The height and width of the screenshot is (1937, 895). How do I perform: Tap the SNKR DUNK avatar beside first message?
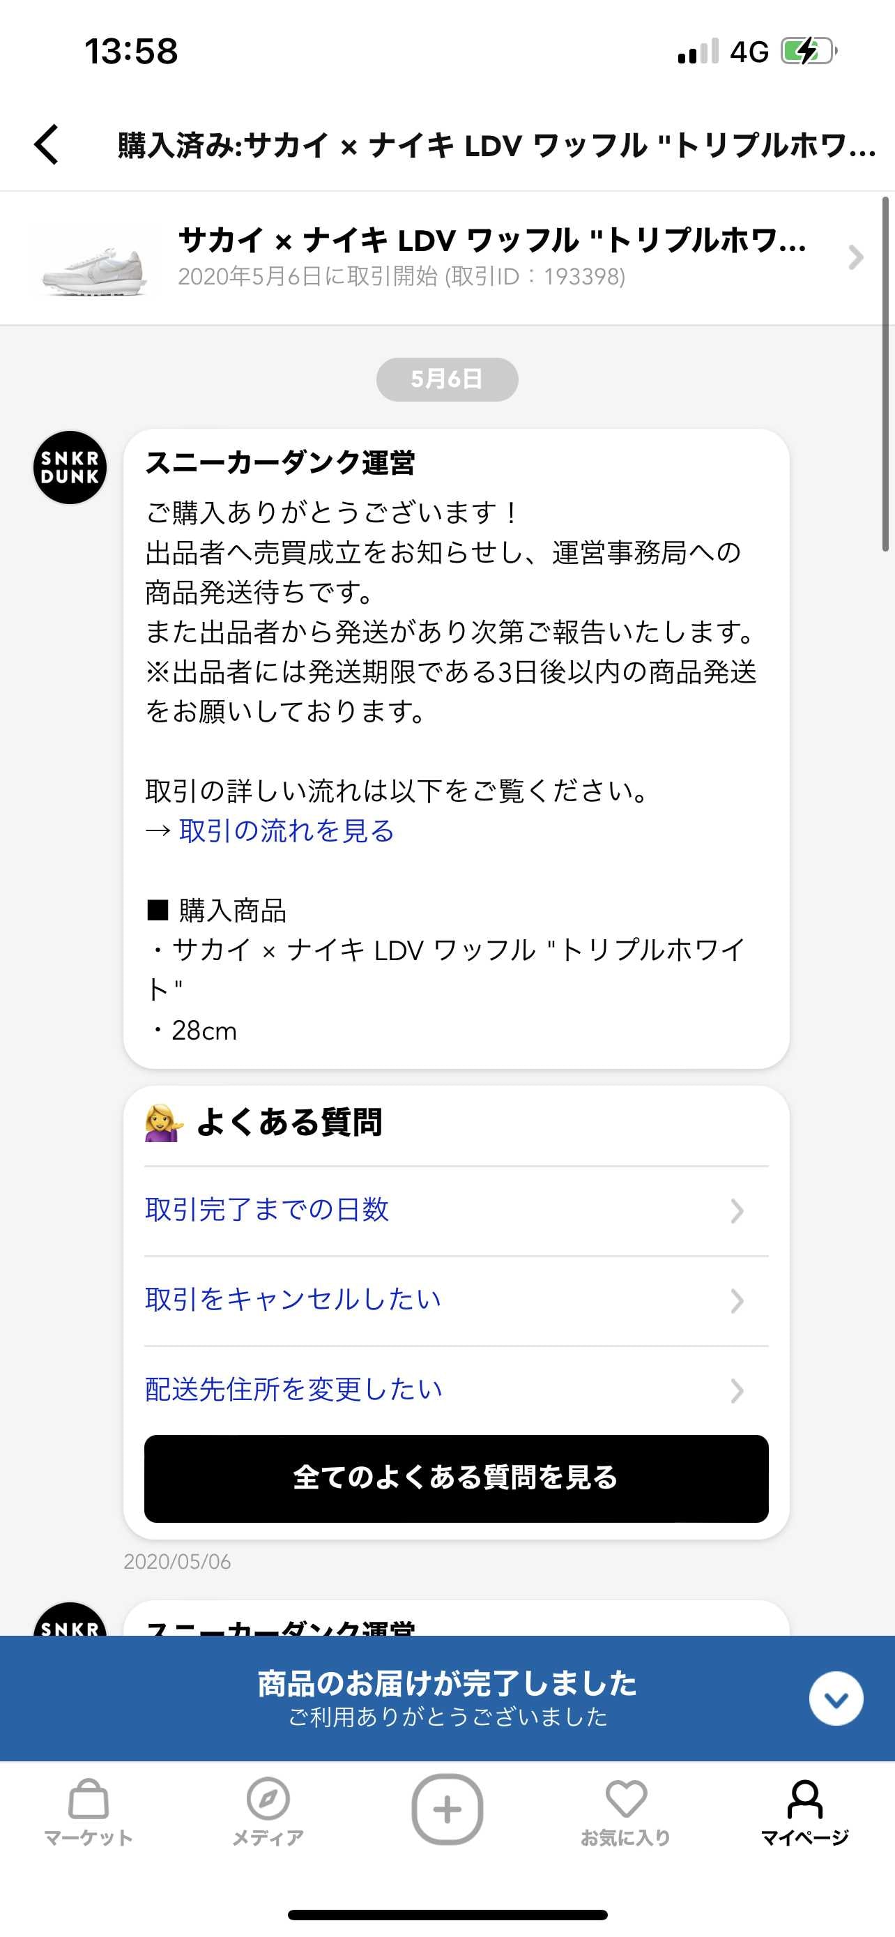coord(70,468)
